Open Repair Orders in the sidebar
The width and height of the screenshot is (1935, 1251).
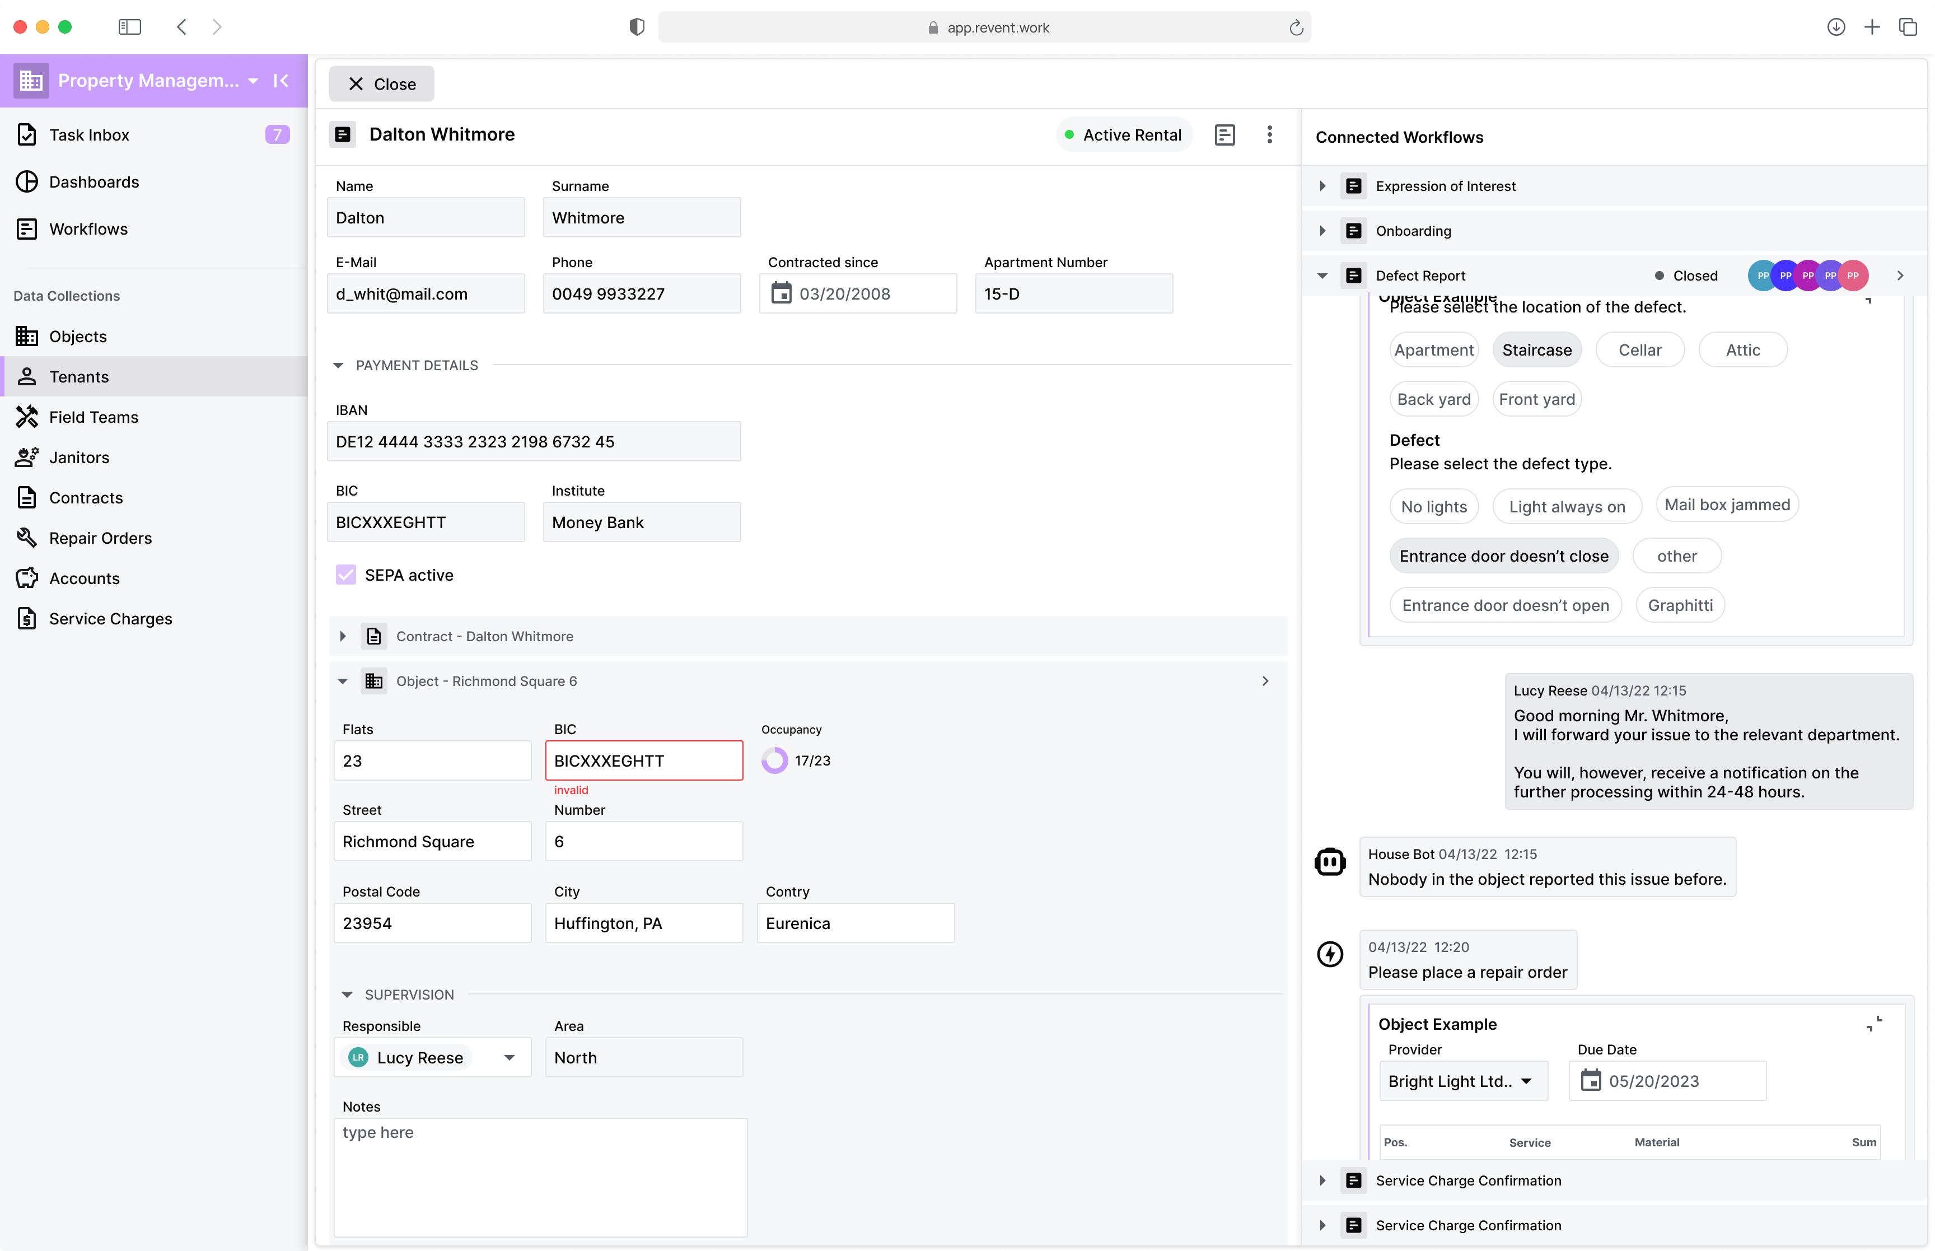100,538
